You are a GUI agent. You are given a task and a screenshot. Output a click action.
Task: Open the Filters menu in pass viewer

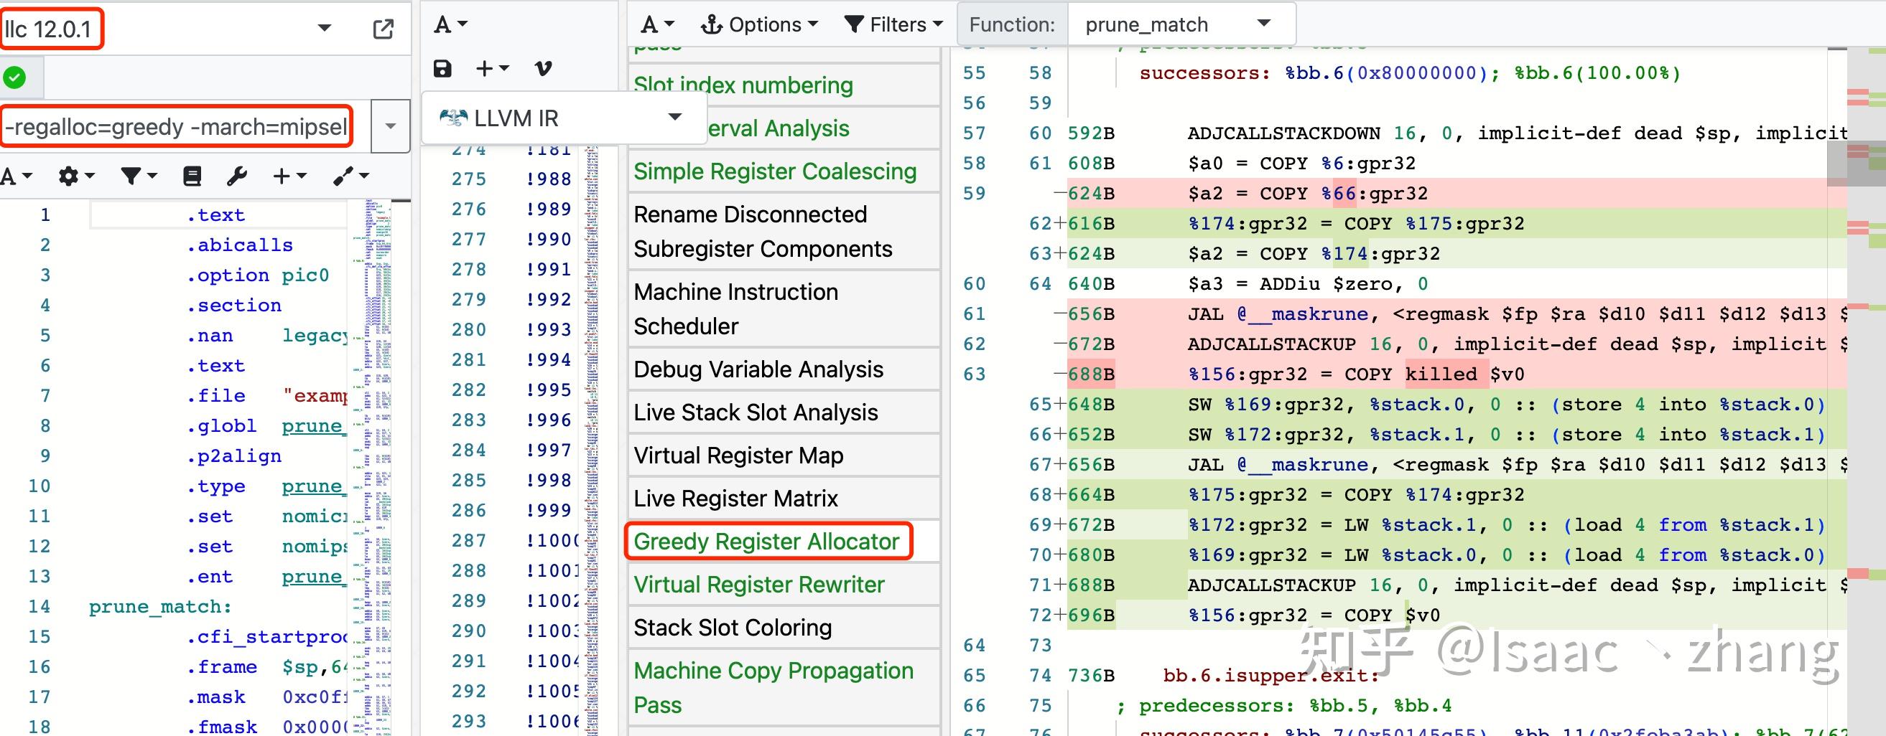pyautogui.click(x=893, y=25)
